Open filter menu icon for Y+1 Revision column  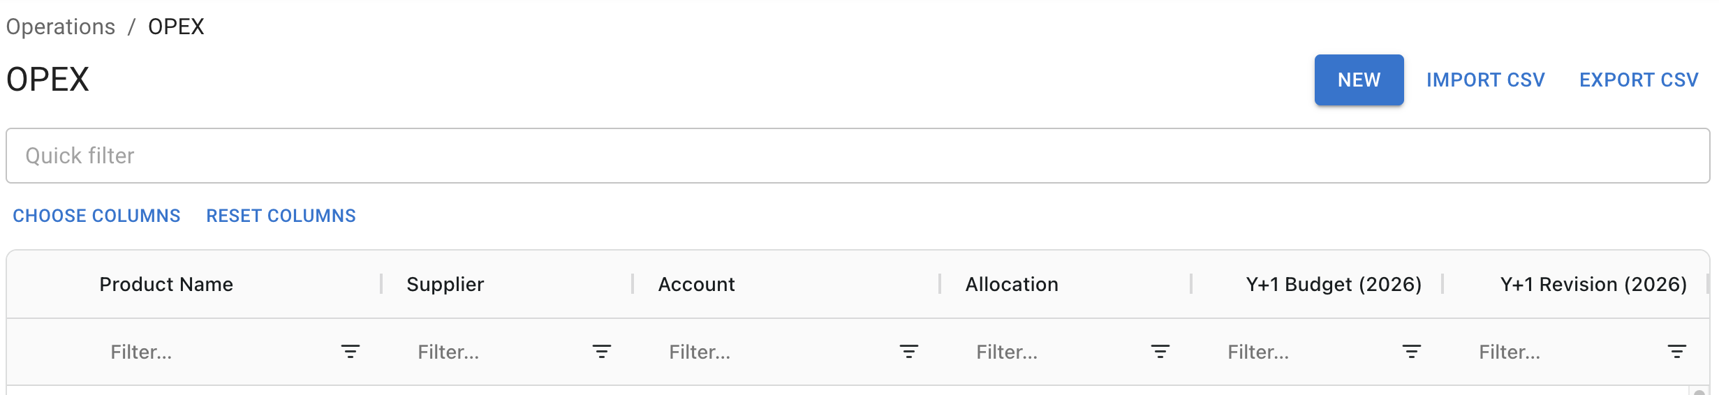[x=1677, y=352]
